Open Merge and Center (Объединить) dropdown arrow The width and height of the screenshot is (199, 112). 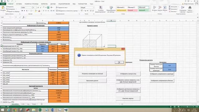click(x=79, y=11)
